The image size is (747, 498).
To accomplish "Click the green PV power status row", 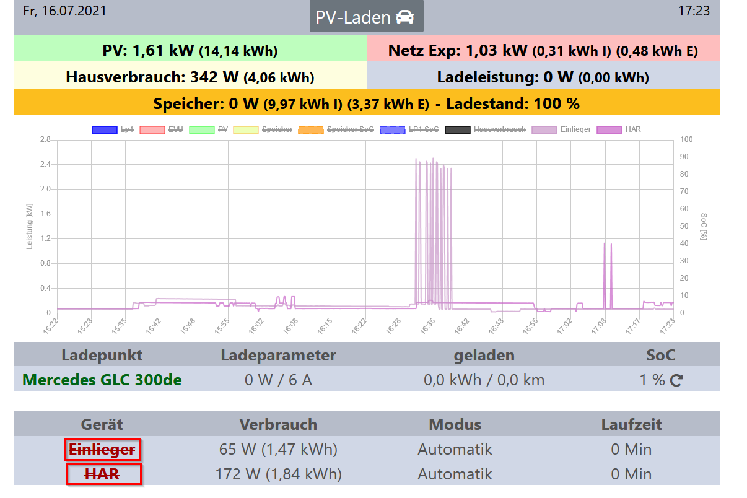I will (x=190, y=50).
